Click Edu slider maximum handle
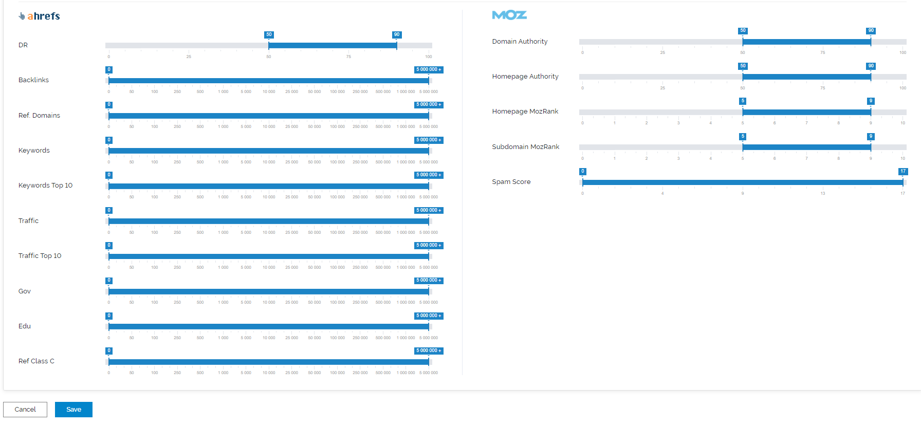 click(429, 326)
